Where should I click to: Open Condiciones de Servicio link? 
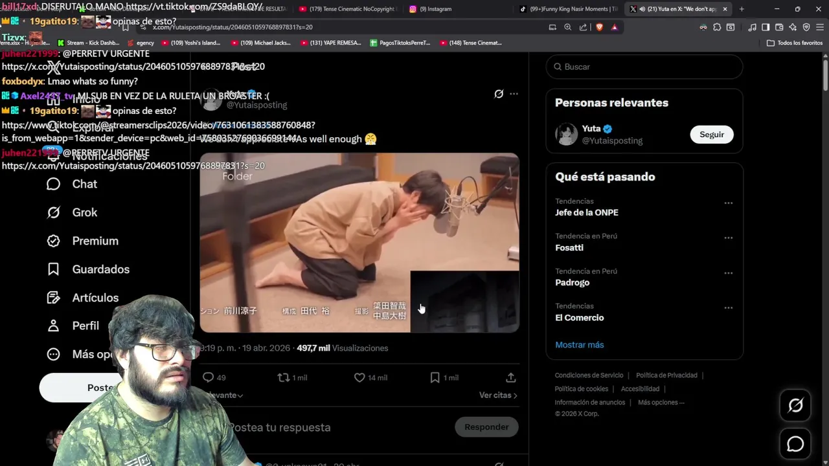pyautogui.click(x=589, y=375)
